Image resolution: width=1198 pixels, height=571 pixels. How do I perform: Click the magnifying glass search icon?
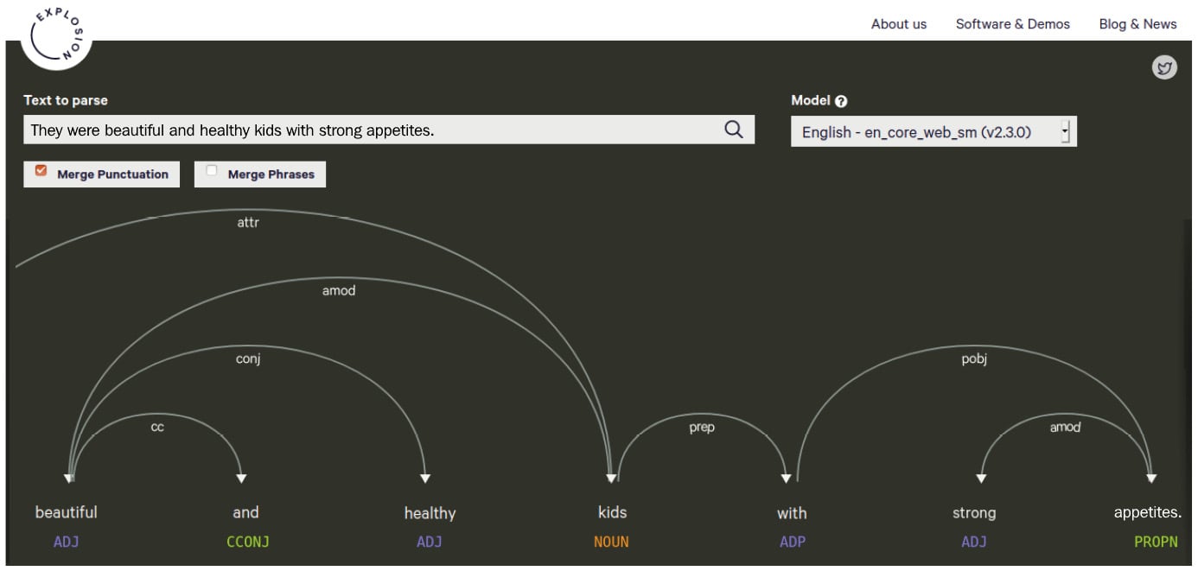click(733, 130)
